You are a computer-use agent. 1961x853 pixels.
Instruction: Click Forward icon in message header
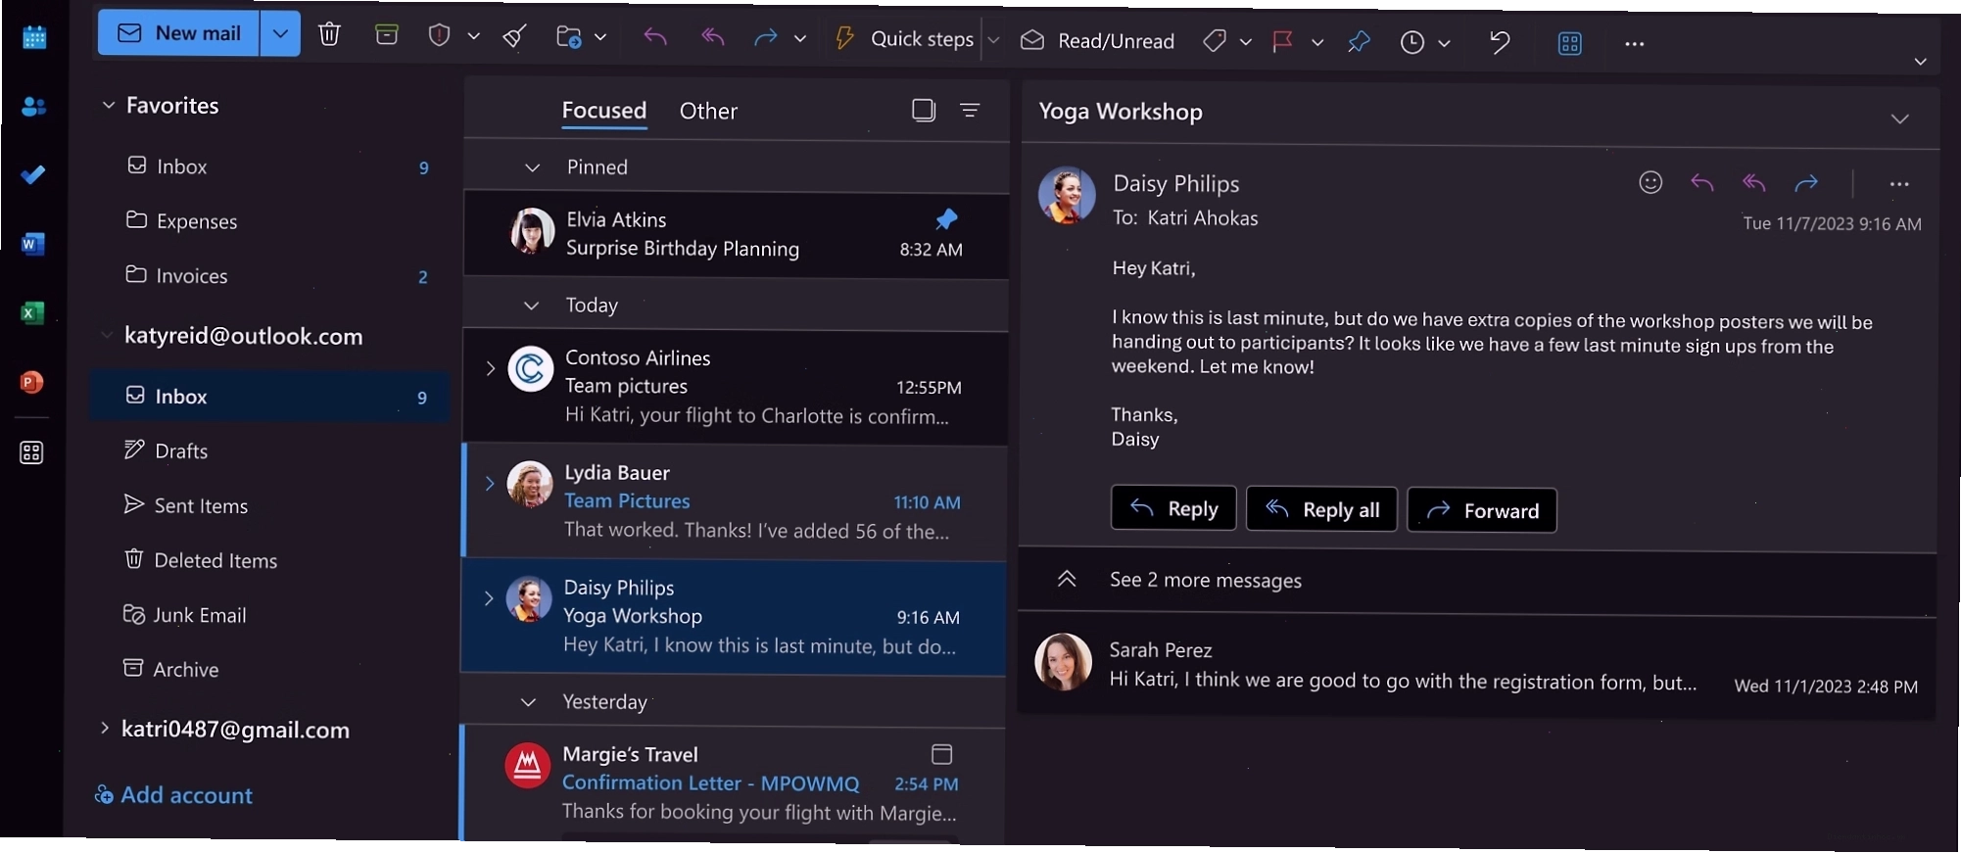pyautogui.click(x=1806, y=183)
